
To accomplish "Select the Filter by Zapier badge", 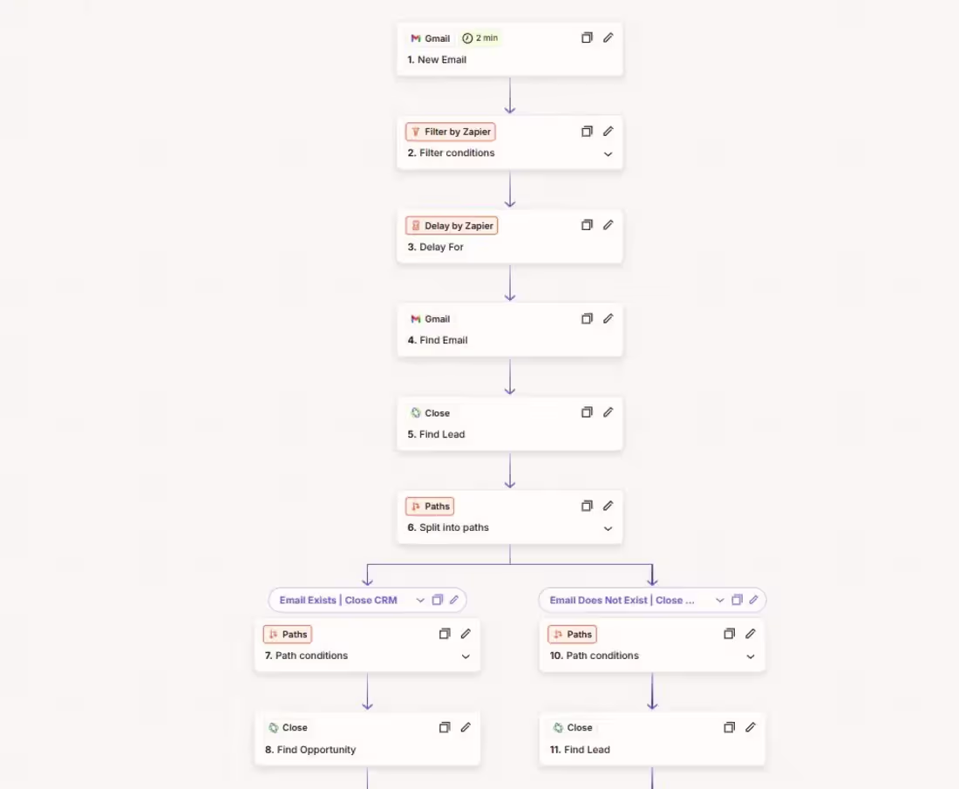I will pyautogui.click(x=451, y=132).
